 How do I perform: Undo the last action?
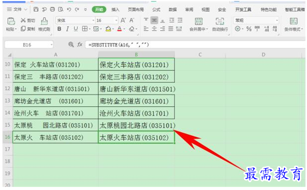point(69,9)
